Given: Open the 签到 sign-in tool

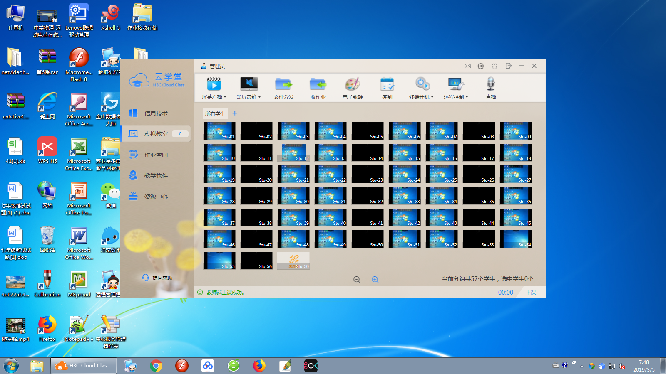Looking at the screenshot, I should point(387,88).
